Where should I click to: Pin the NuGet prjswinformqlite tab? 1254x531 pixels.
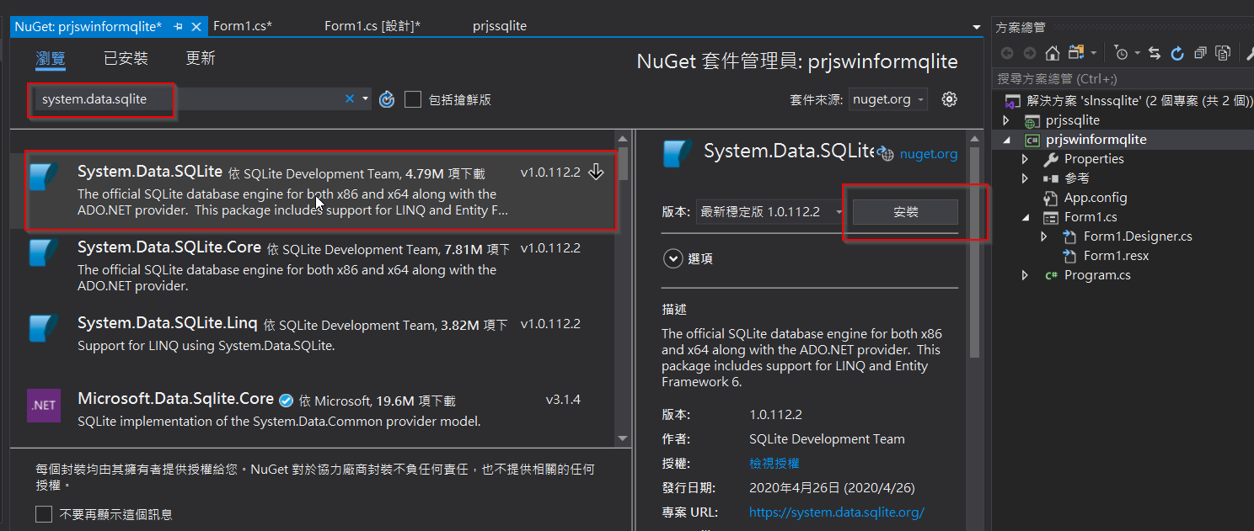coord(179,26)
